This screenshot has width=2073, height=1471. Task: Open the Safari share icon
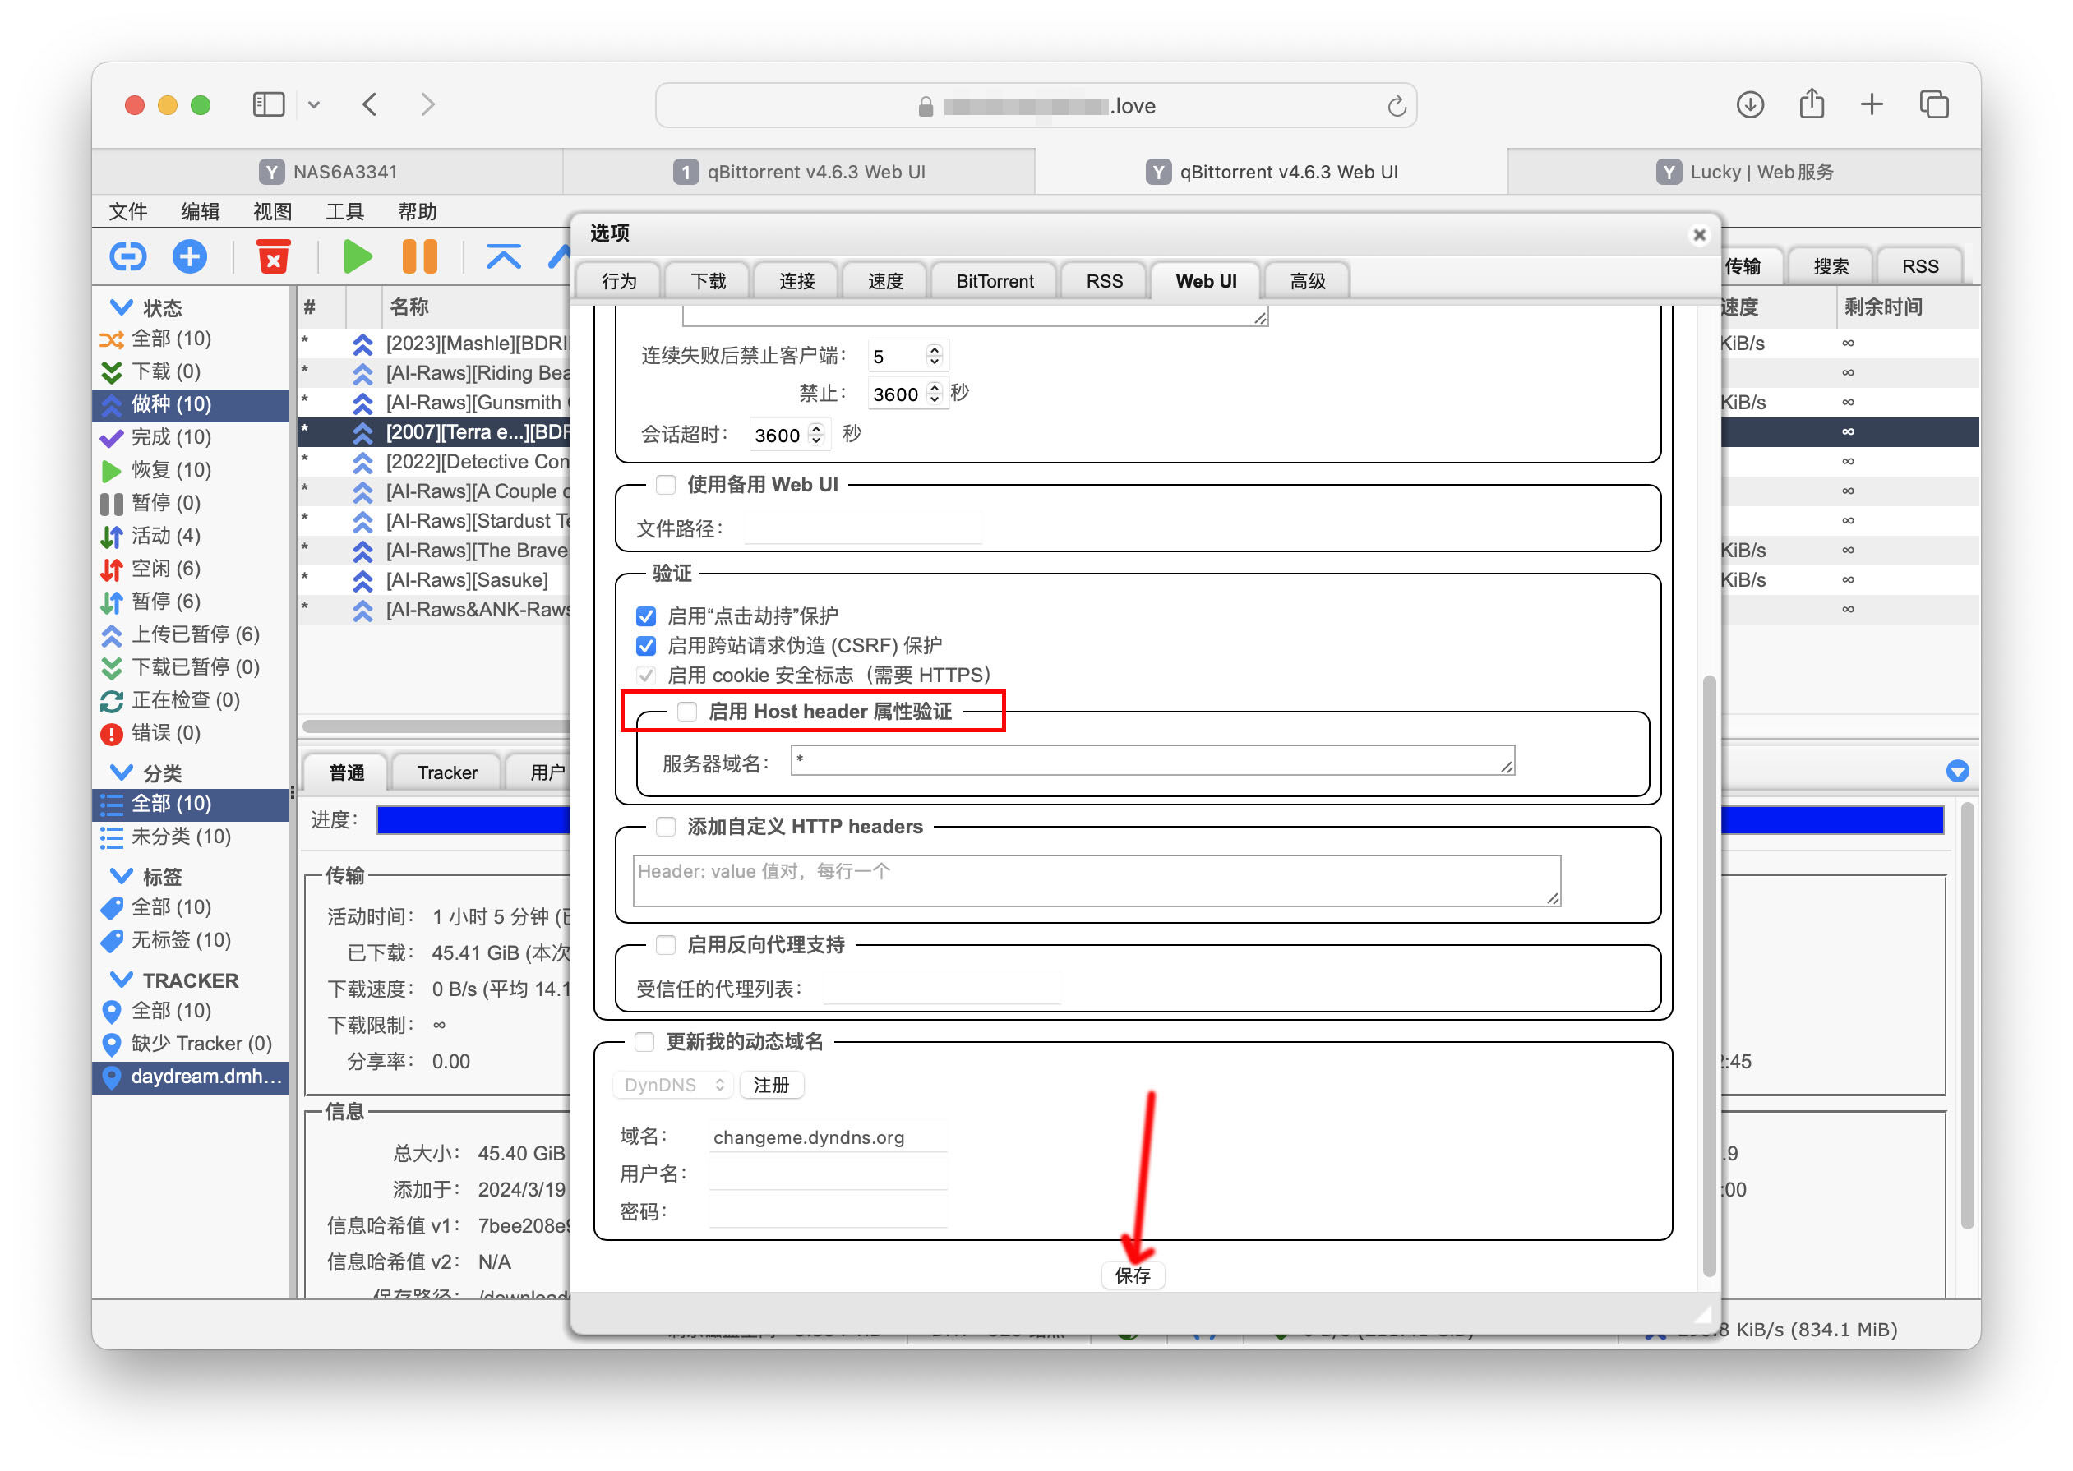click(1811, 104)
